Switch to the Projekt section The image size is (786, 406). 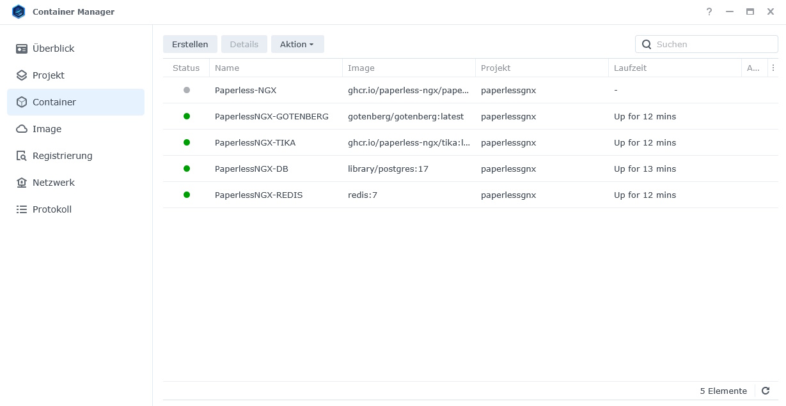[x=75, y=75]
